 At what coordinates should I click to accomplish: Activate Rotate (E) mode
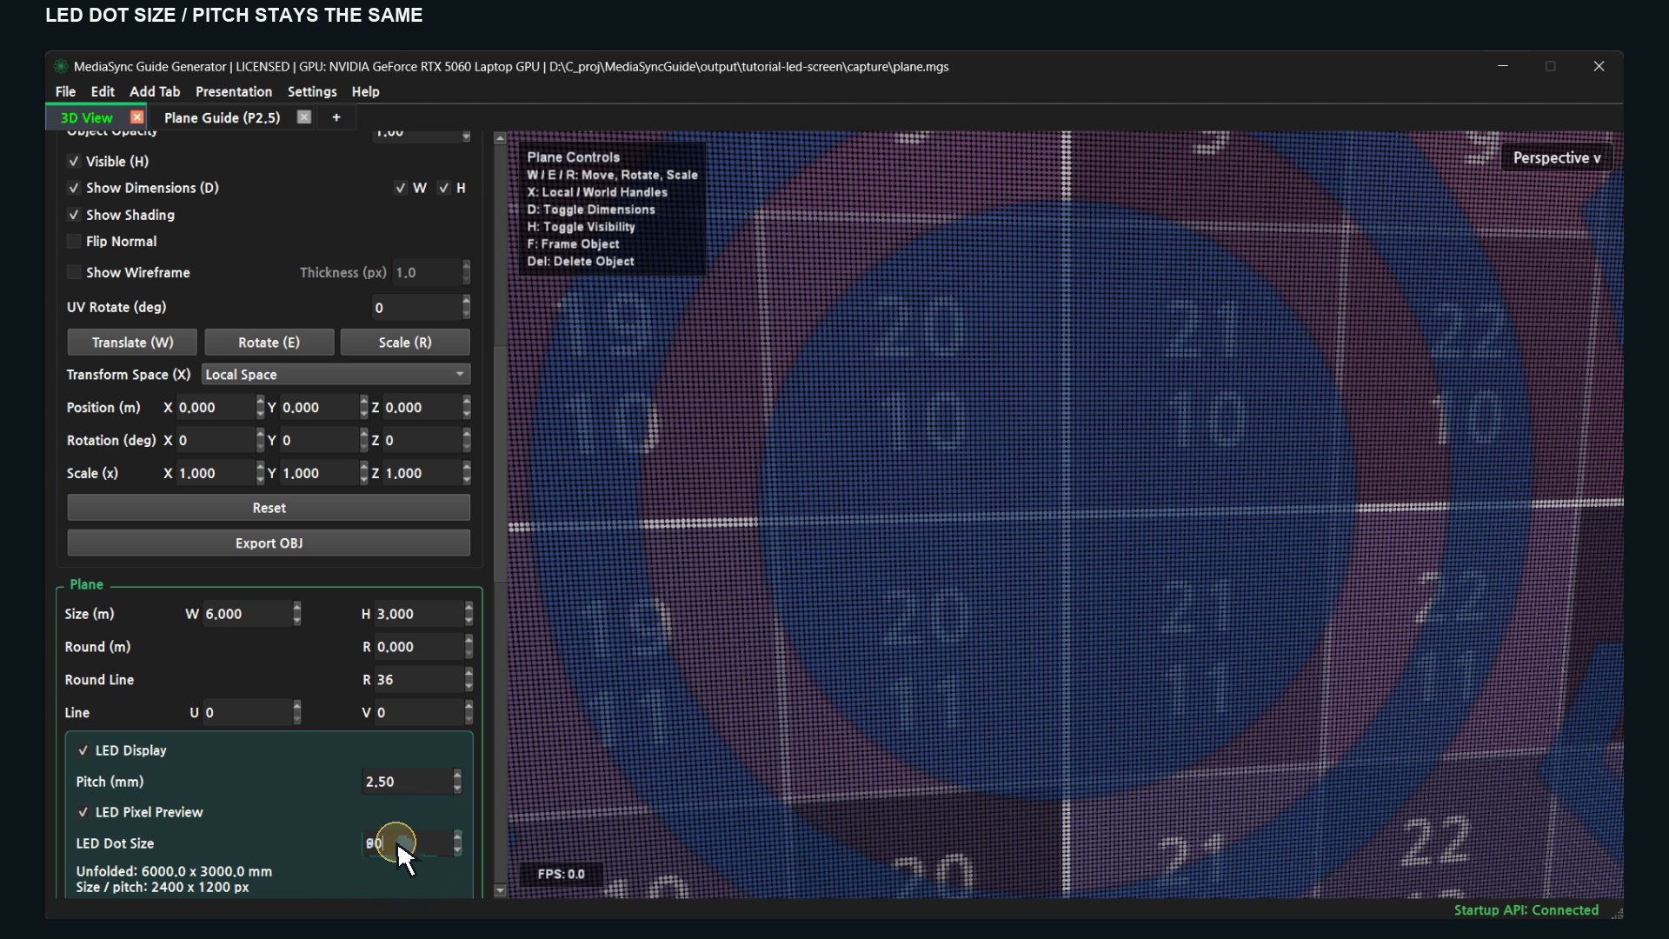tap(269, 343)
